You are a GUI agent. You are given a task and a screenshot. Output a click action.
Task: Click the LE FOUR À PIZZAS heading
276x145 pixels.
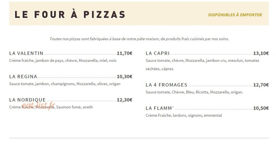point(70,14)
